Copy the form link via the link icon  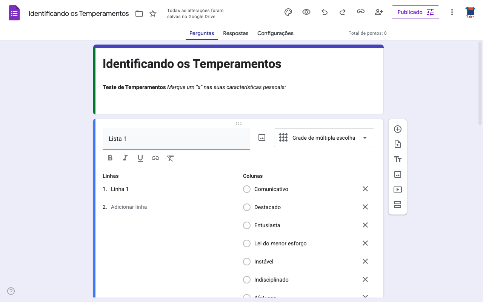tap(361, 12)
